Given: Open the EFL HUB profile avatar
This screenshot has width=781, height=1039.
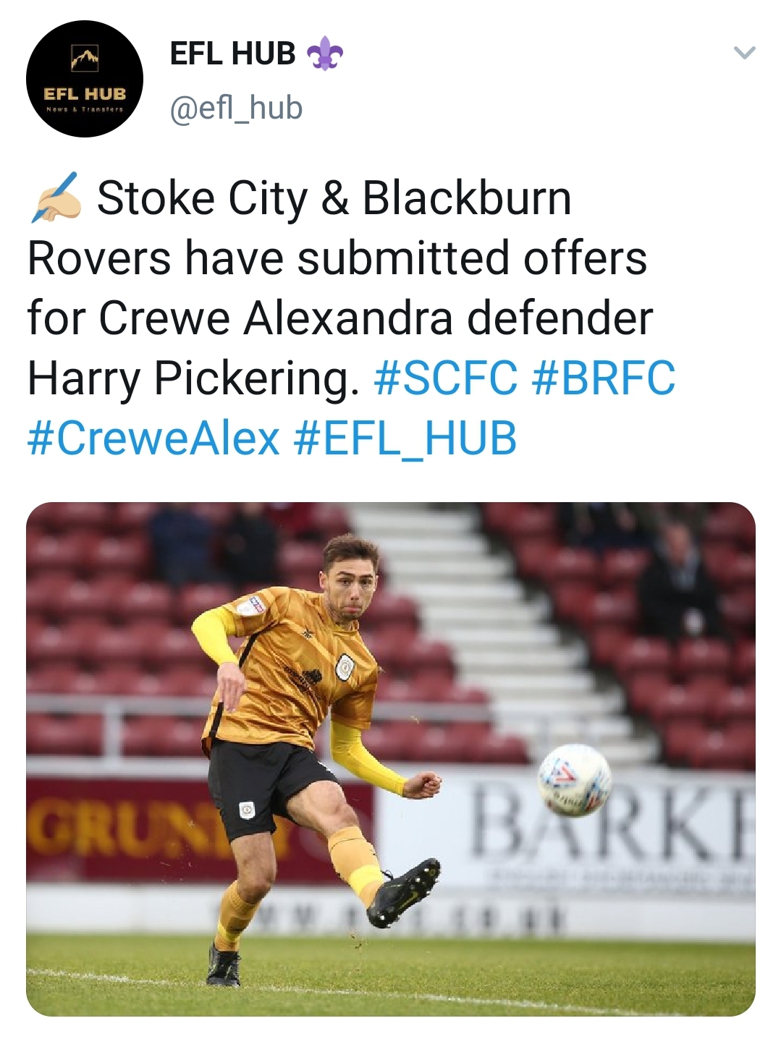Looking at the screenshot, I should click(85, 79).
